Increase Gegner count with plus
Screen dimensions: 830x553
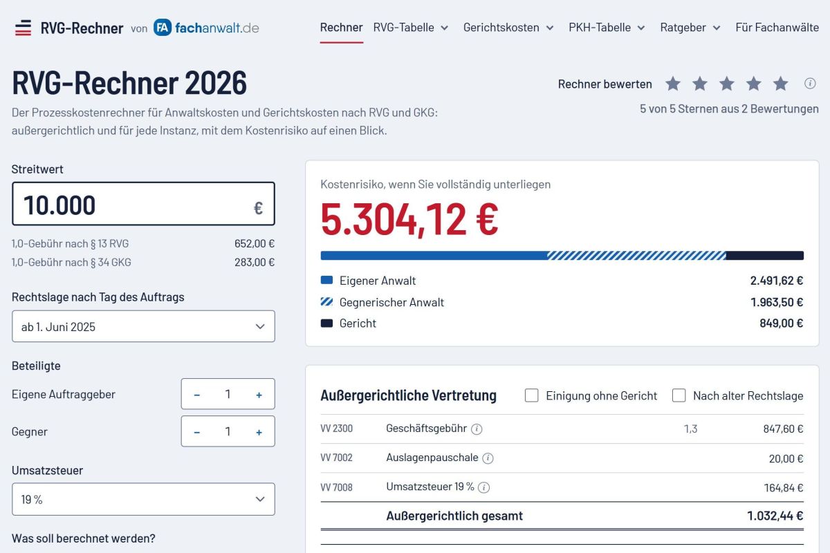tap(259, 432)
